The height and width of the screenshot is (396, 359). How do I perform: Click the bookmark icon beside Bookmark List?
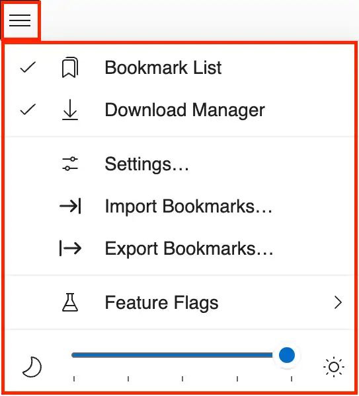tap(70, 68)
